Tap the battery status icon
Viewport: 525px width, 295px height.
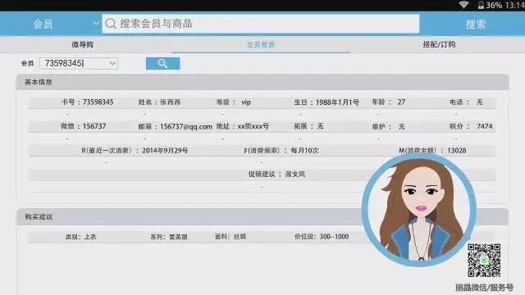point(481,5)
